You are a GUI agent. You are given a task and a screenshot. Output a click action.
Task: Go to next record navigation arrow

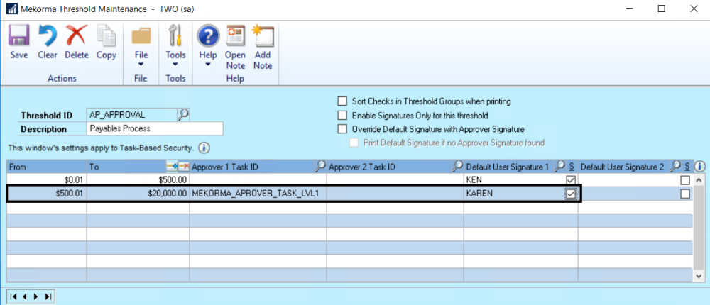36,297
